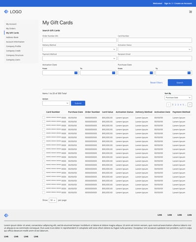Click the Purchase Date column header
Image resolution: width=196 pixels, height=242 pixels.
(75, 112)
